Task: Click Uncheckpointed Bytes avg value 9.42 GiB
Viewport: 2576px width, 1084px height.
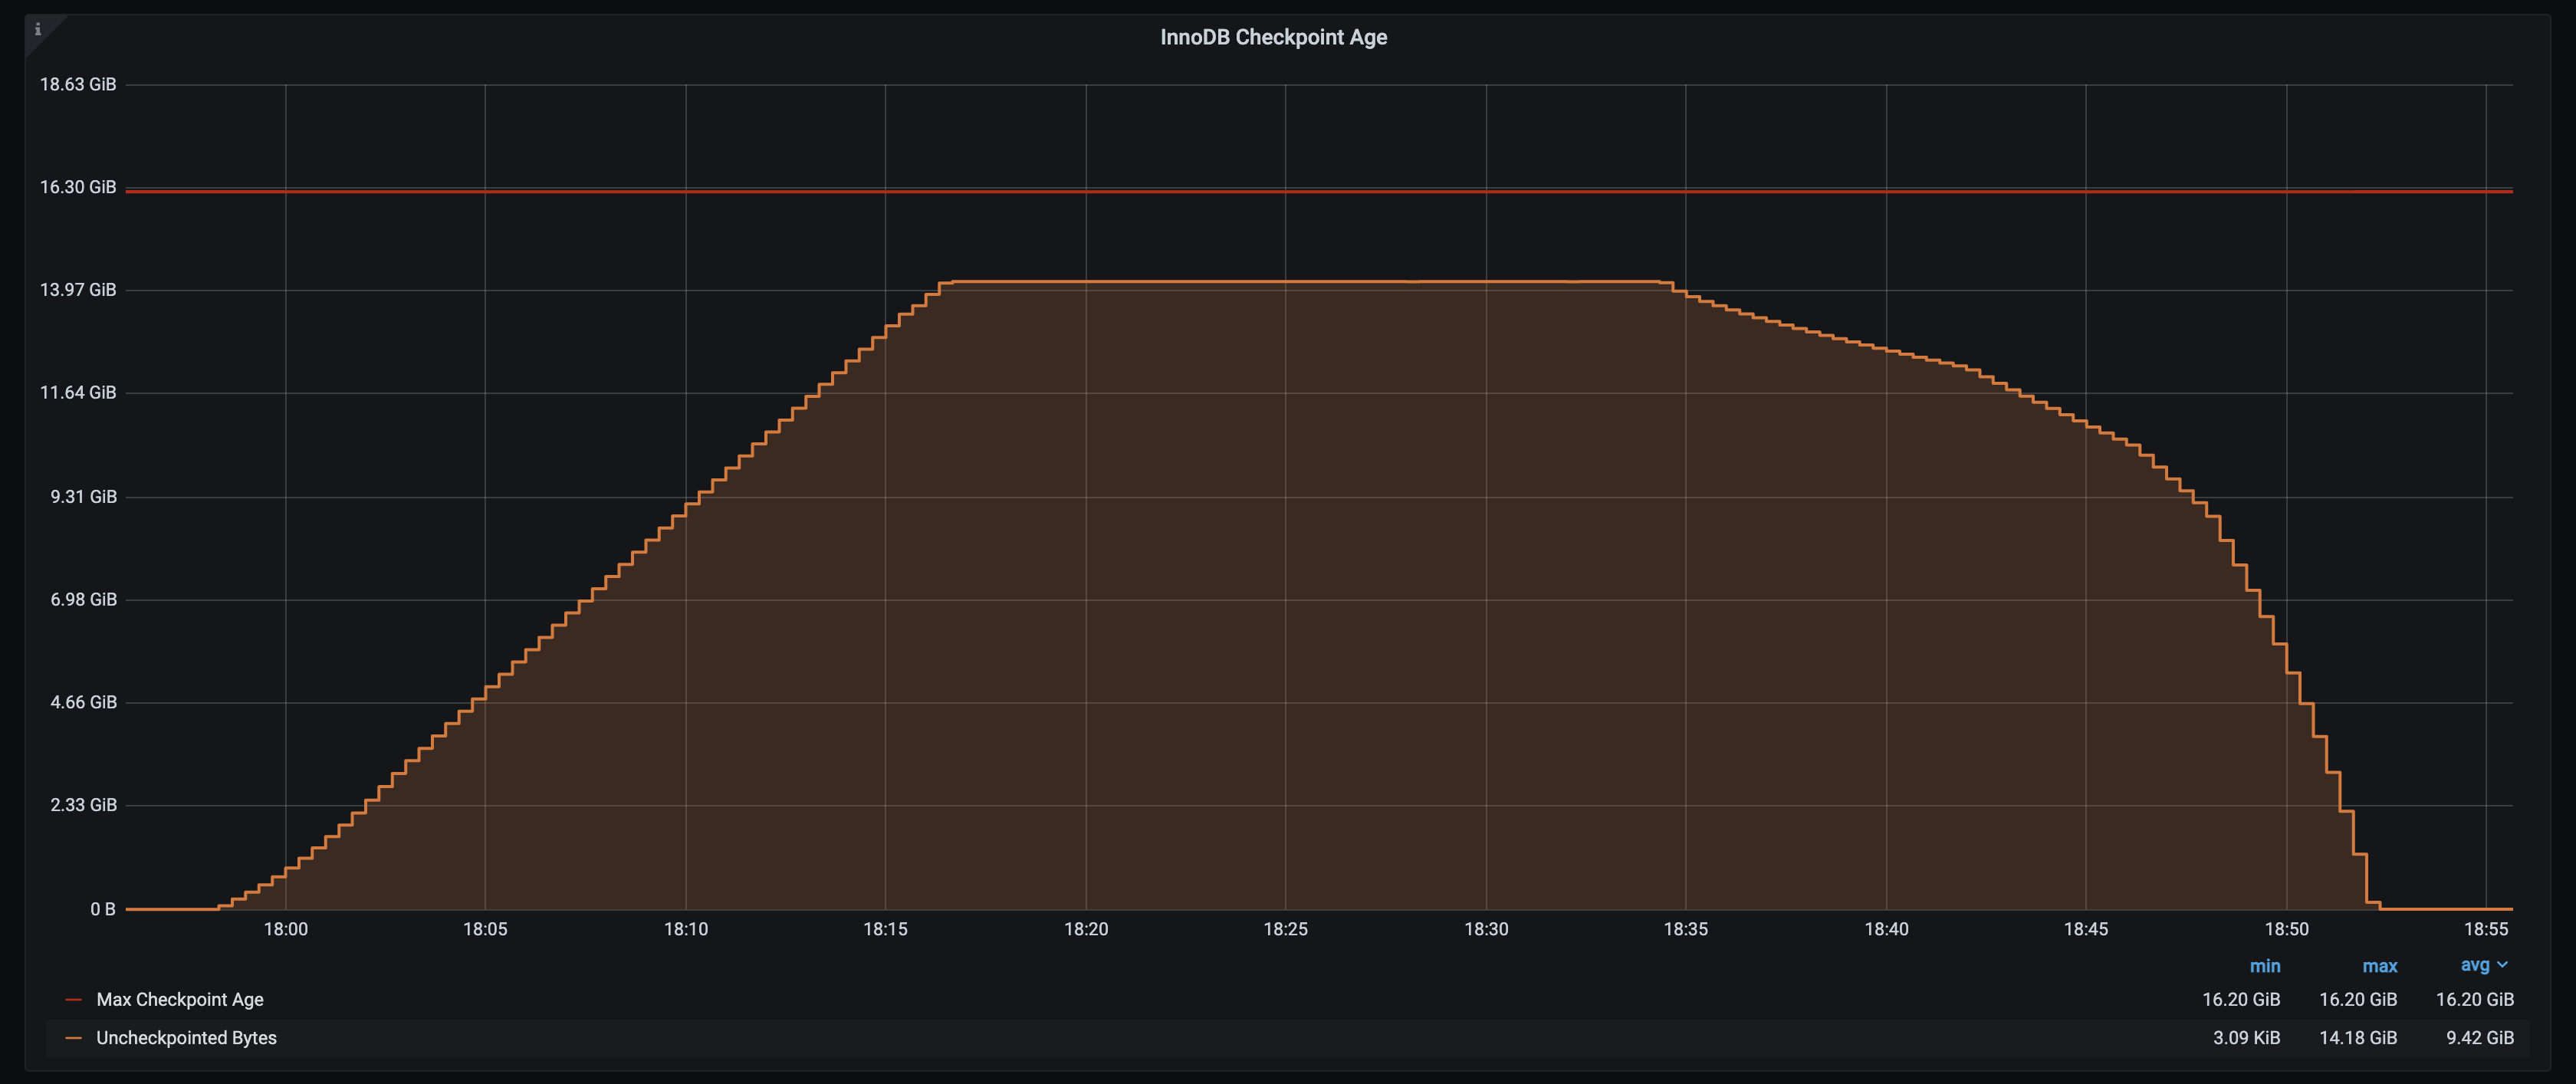Action: 2479,1038
